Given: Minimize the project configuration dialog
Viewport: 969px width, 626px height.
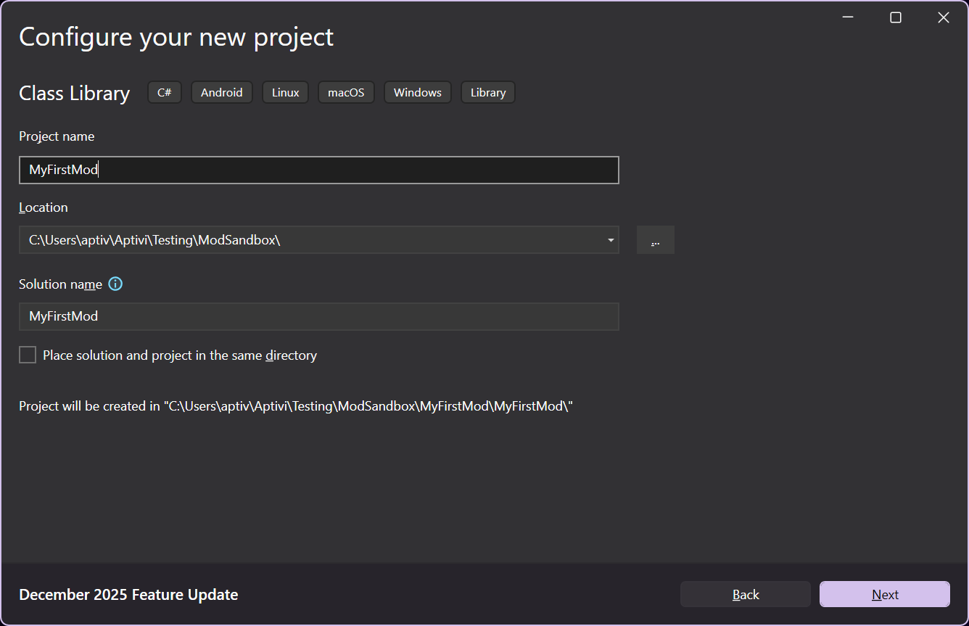Looking at the screenshot, I should (848, 17).
